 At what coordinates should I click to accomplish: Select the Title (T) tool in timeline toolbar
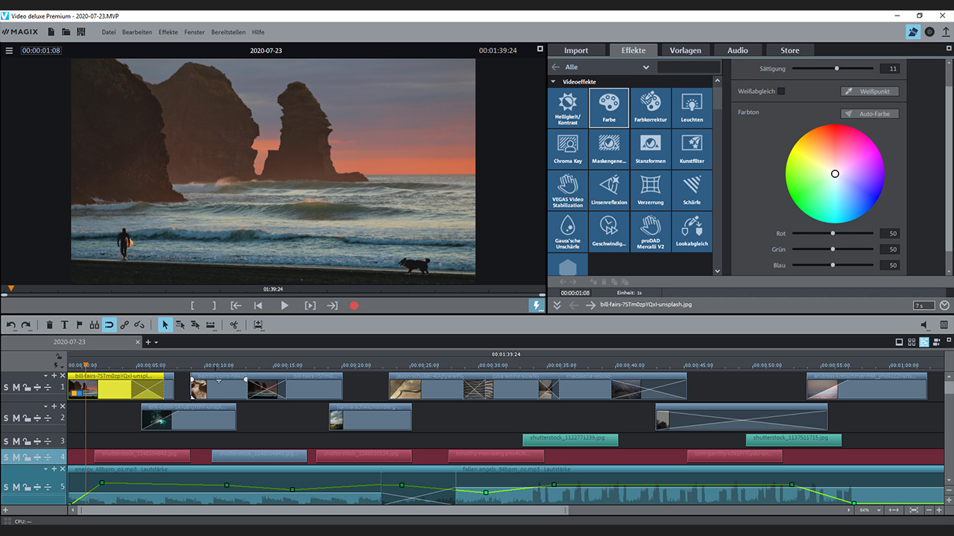coord(64,325)
